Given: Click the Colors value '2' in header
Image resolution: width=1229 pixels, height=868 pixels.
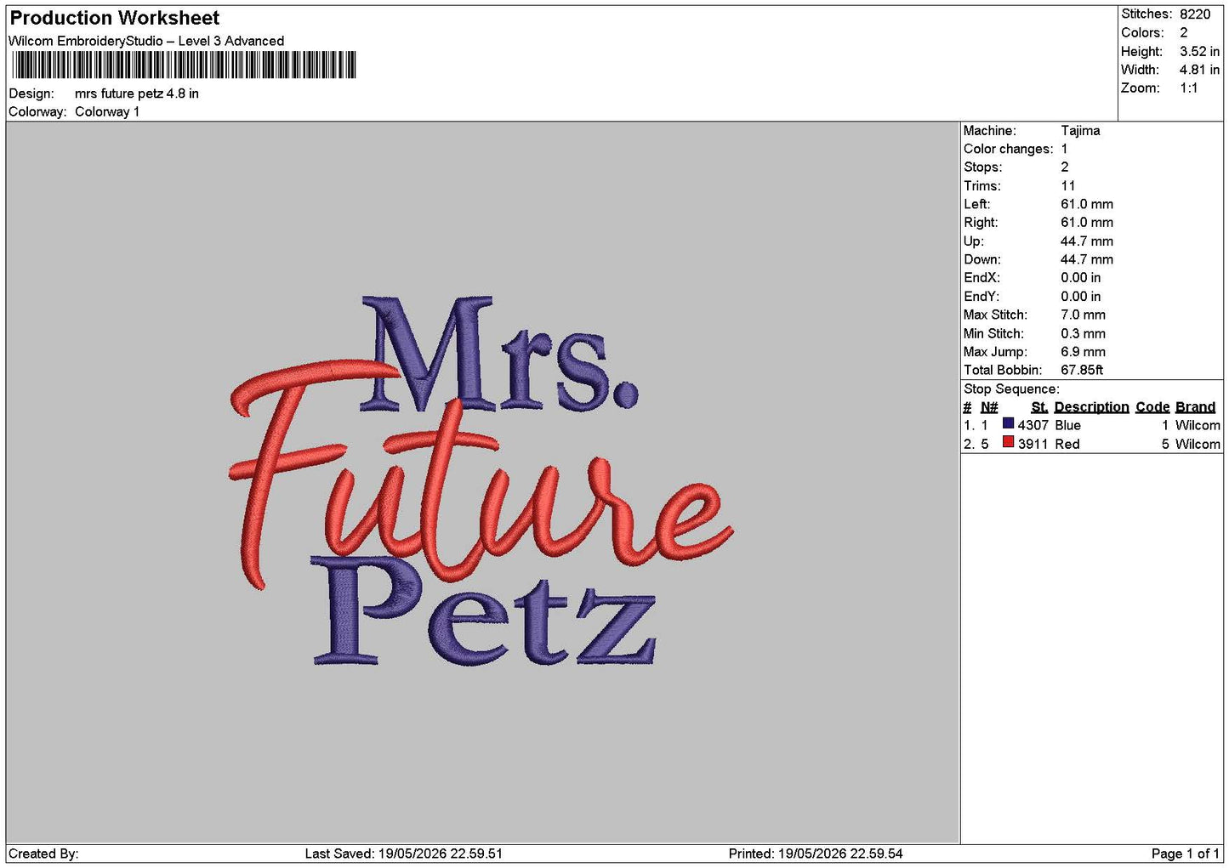Looking at the screenshot, I should click(x=1184, y=32).
